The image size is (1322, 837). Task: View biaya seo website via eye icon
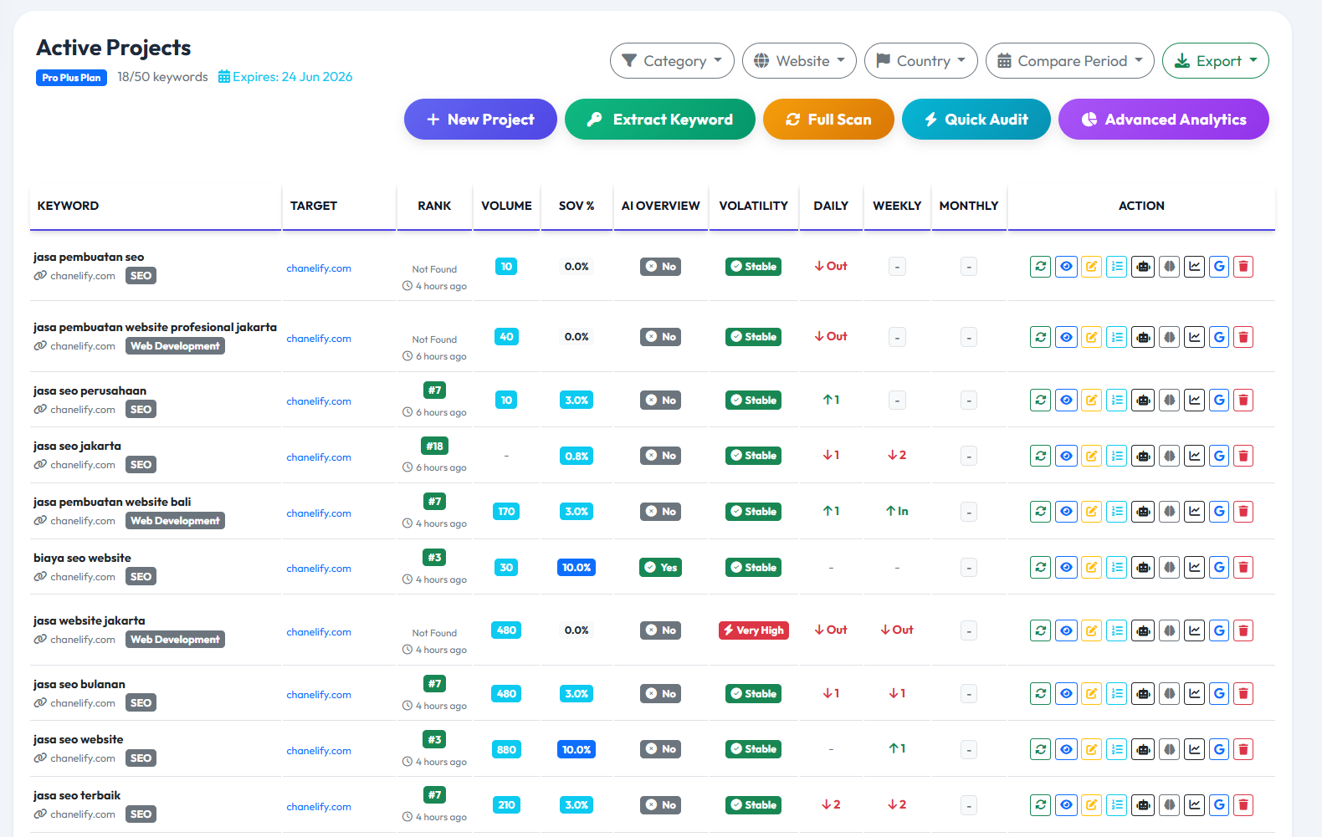1066,568
